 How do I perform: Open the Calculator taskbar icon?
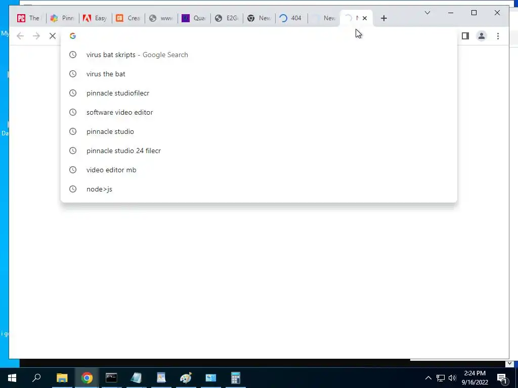pos(236,378)
